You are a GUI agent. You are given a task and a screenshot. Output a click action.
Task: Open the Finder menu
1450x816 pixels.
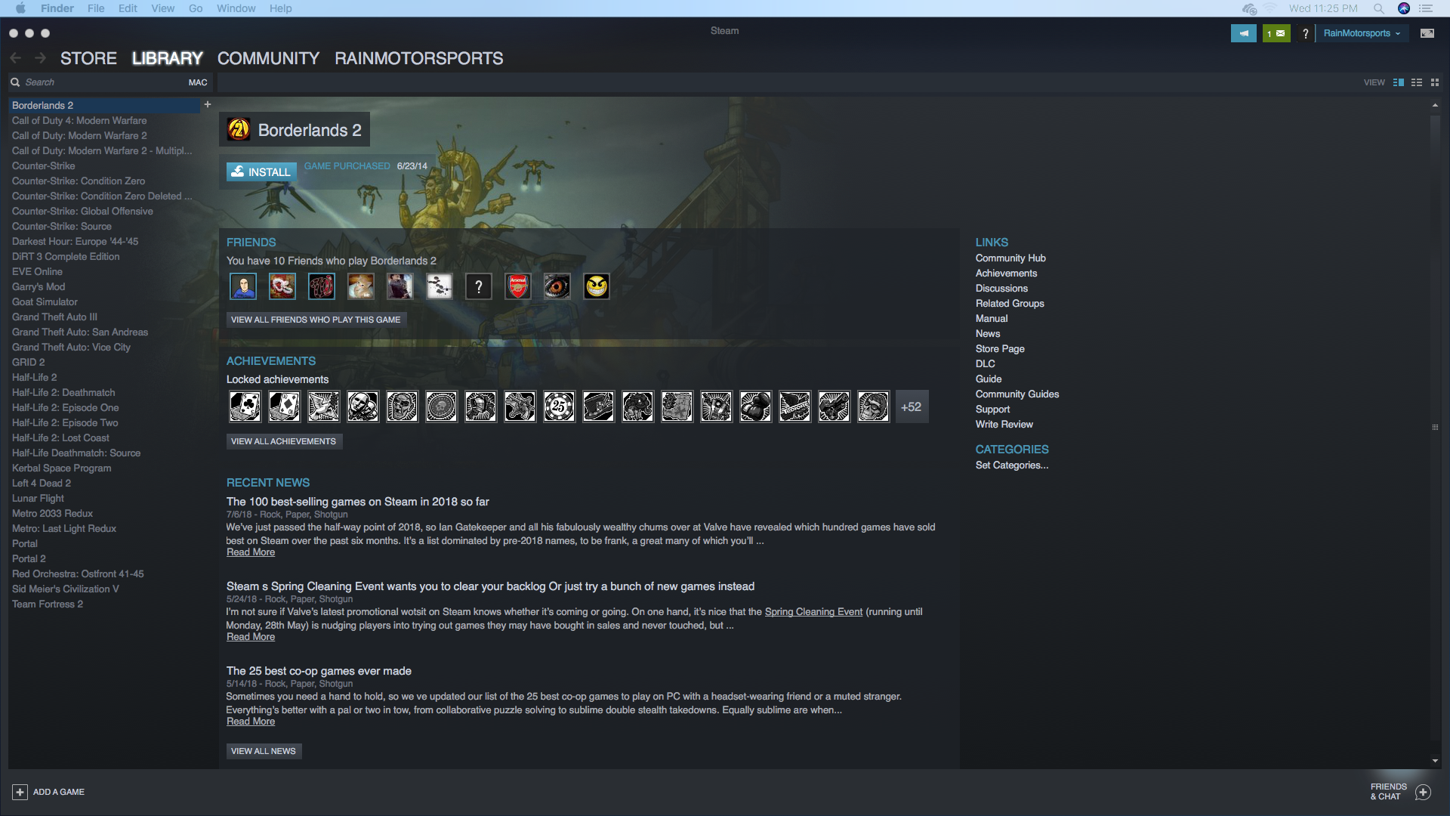coord(57,8)
